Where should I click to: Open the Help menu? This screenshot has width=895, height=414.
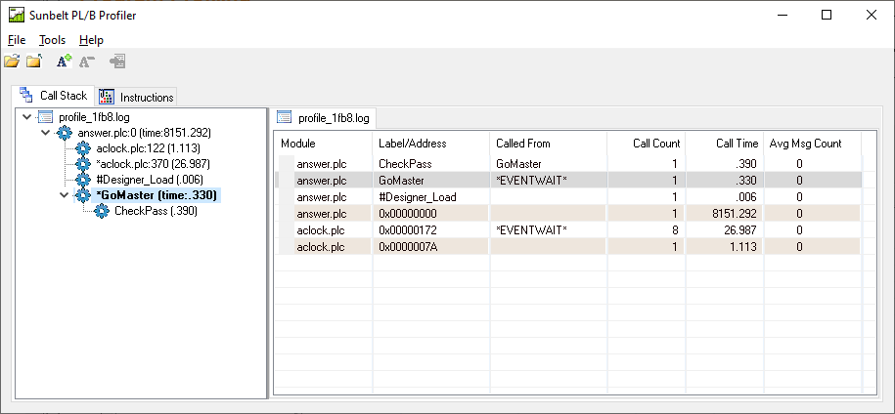pos(91,40)
